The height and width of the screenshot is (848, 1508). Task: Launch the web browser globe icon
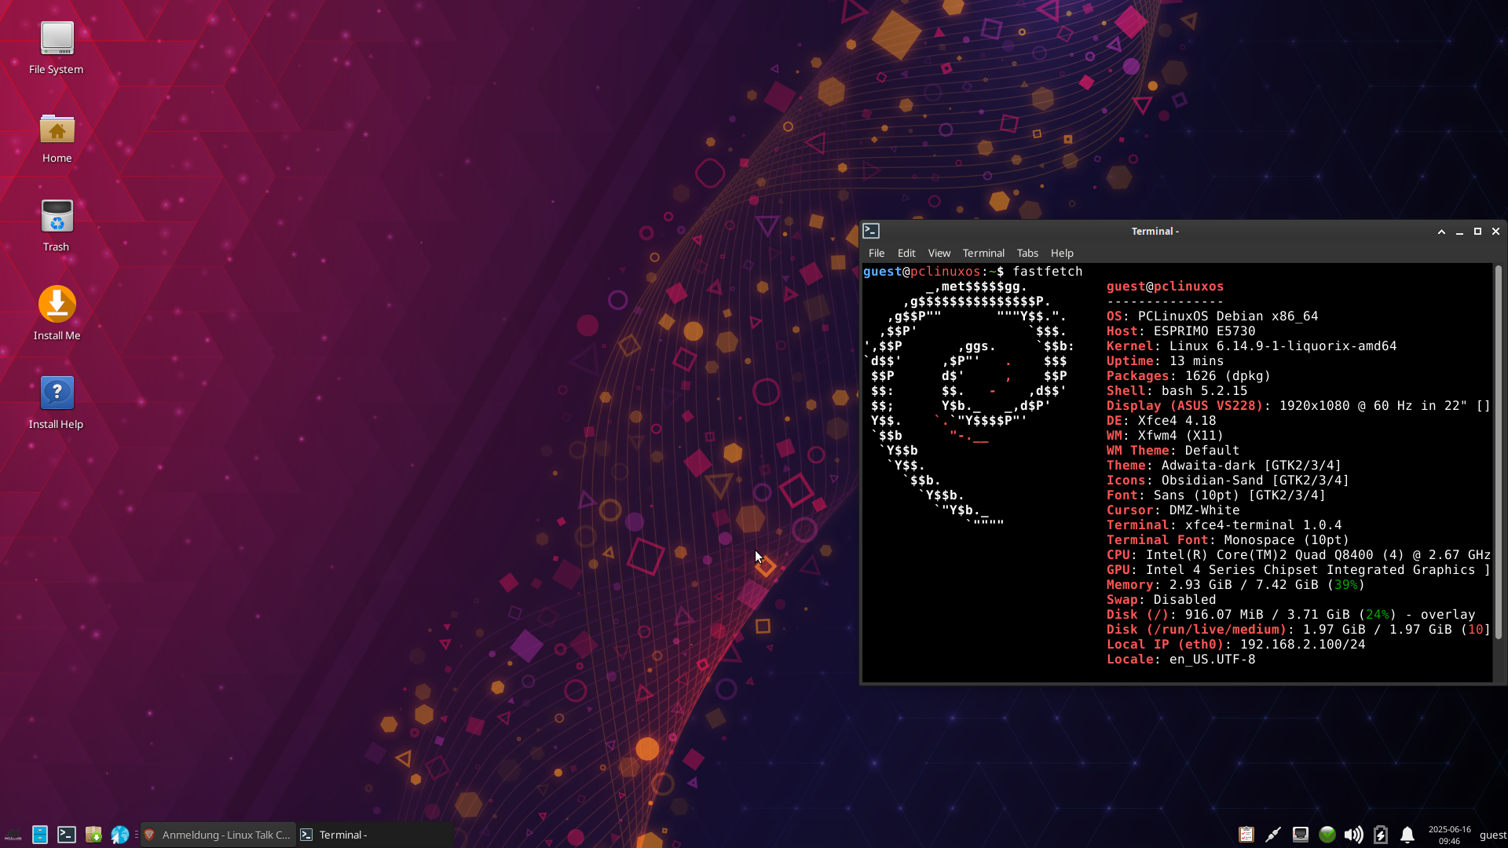pyautogui.click(x=120, y=835)
